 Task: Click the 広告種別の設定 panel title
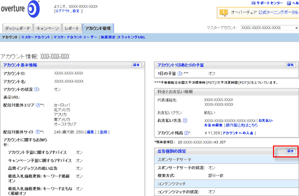point(171,151)
